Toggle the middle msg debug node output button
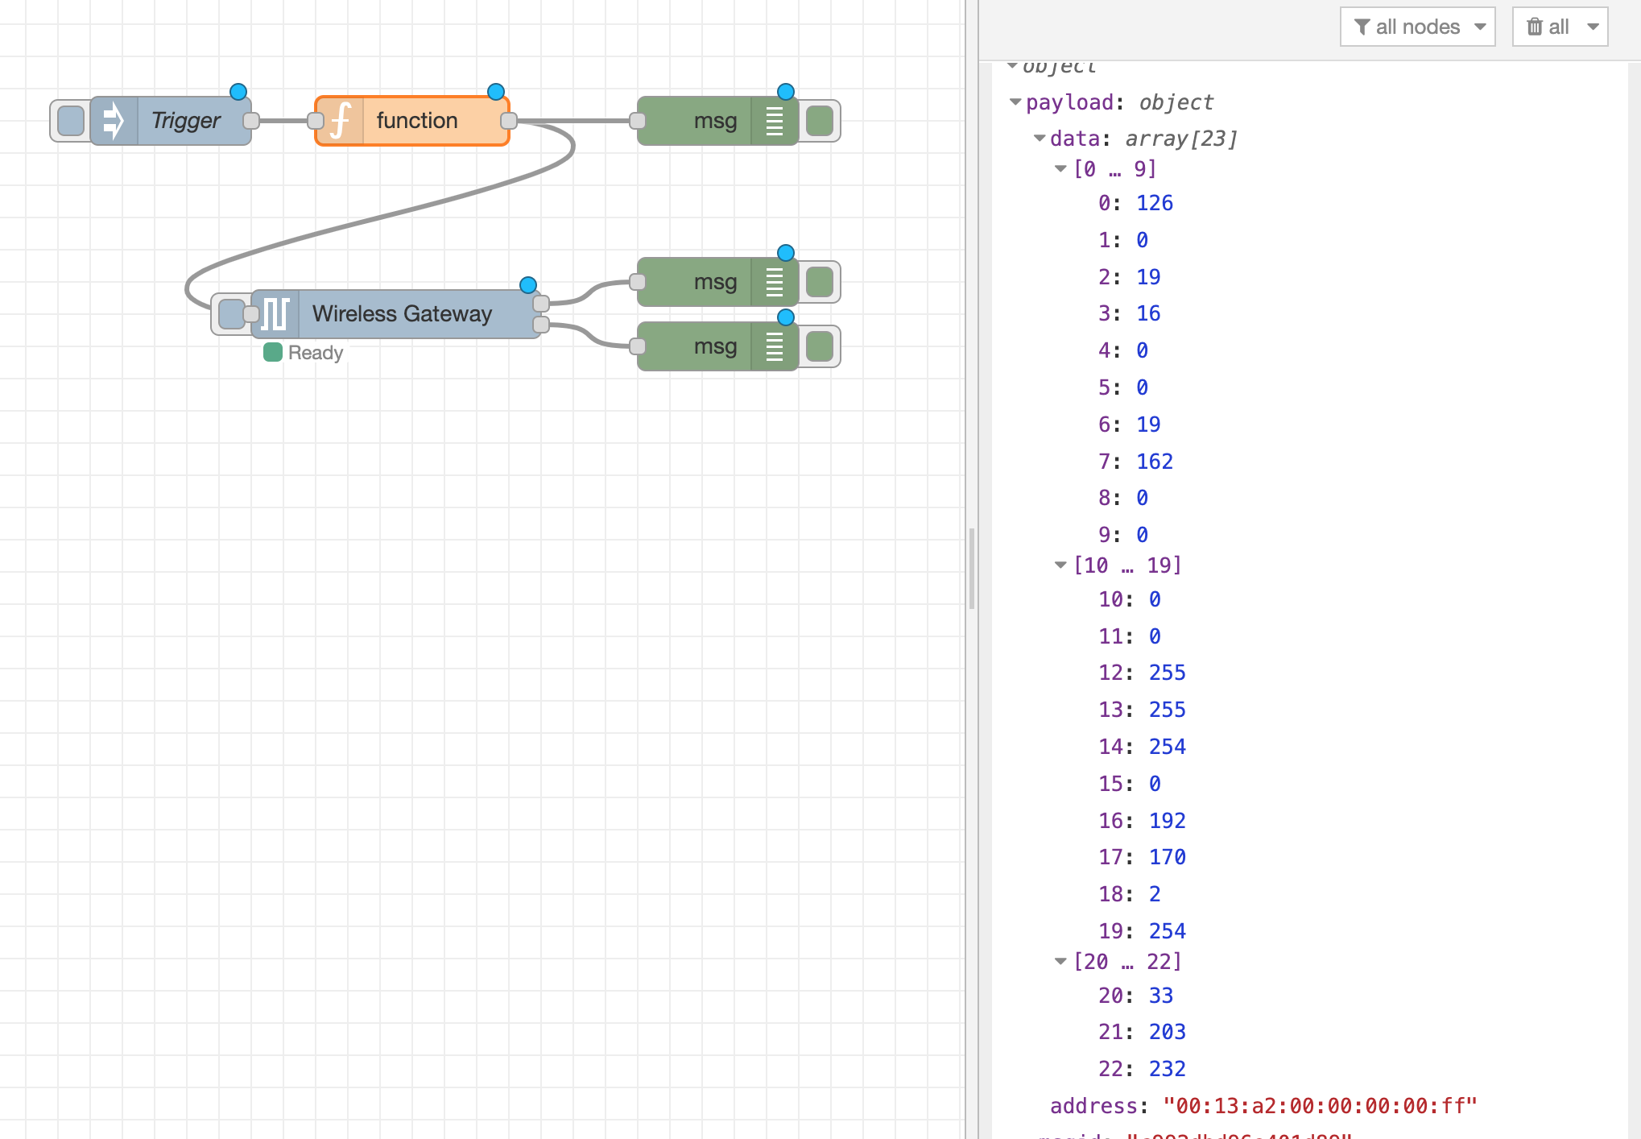 tap(820, 282)
